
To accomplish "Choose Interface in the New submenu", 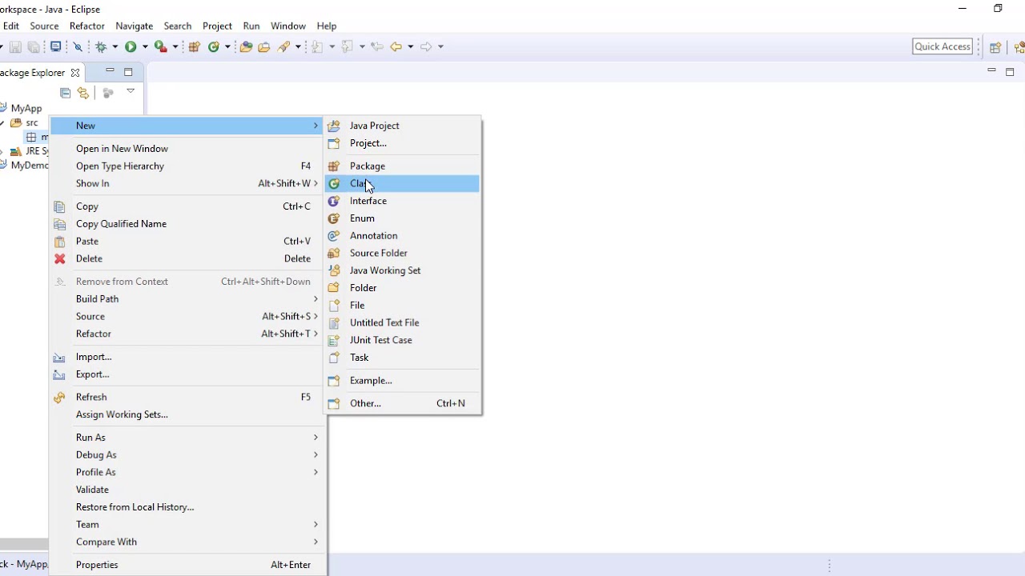I will pos(402,201).
